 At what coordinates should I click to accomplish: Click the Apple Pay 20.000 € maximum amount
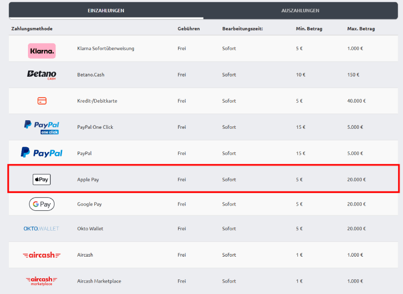[356, 179]
